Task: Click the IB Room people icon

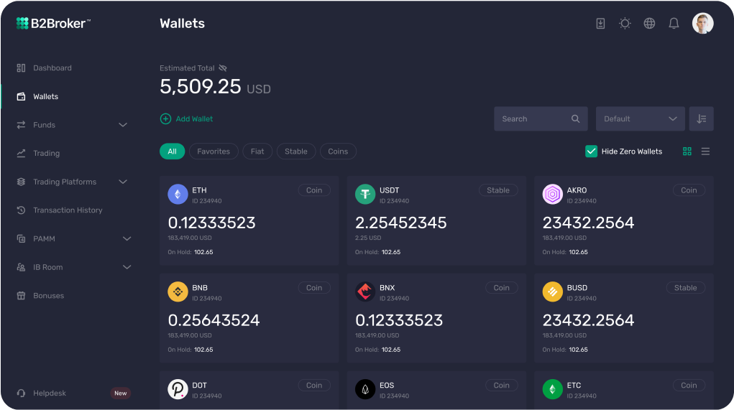Action: click(21, 267)
